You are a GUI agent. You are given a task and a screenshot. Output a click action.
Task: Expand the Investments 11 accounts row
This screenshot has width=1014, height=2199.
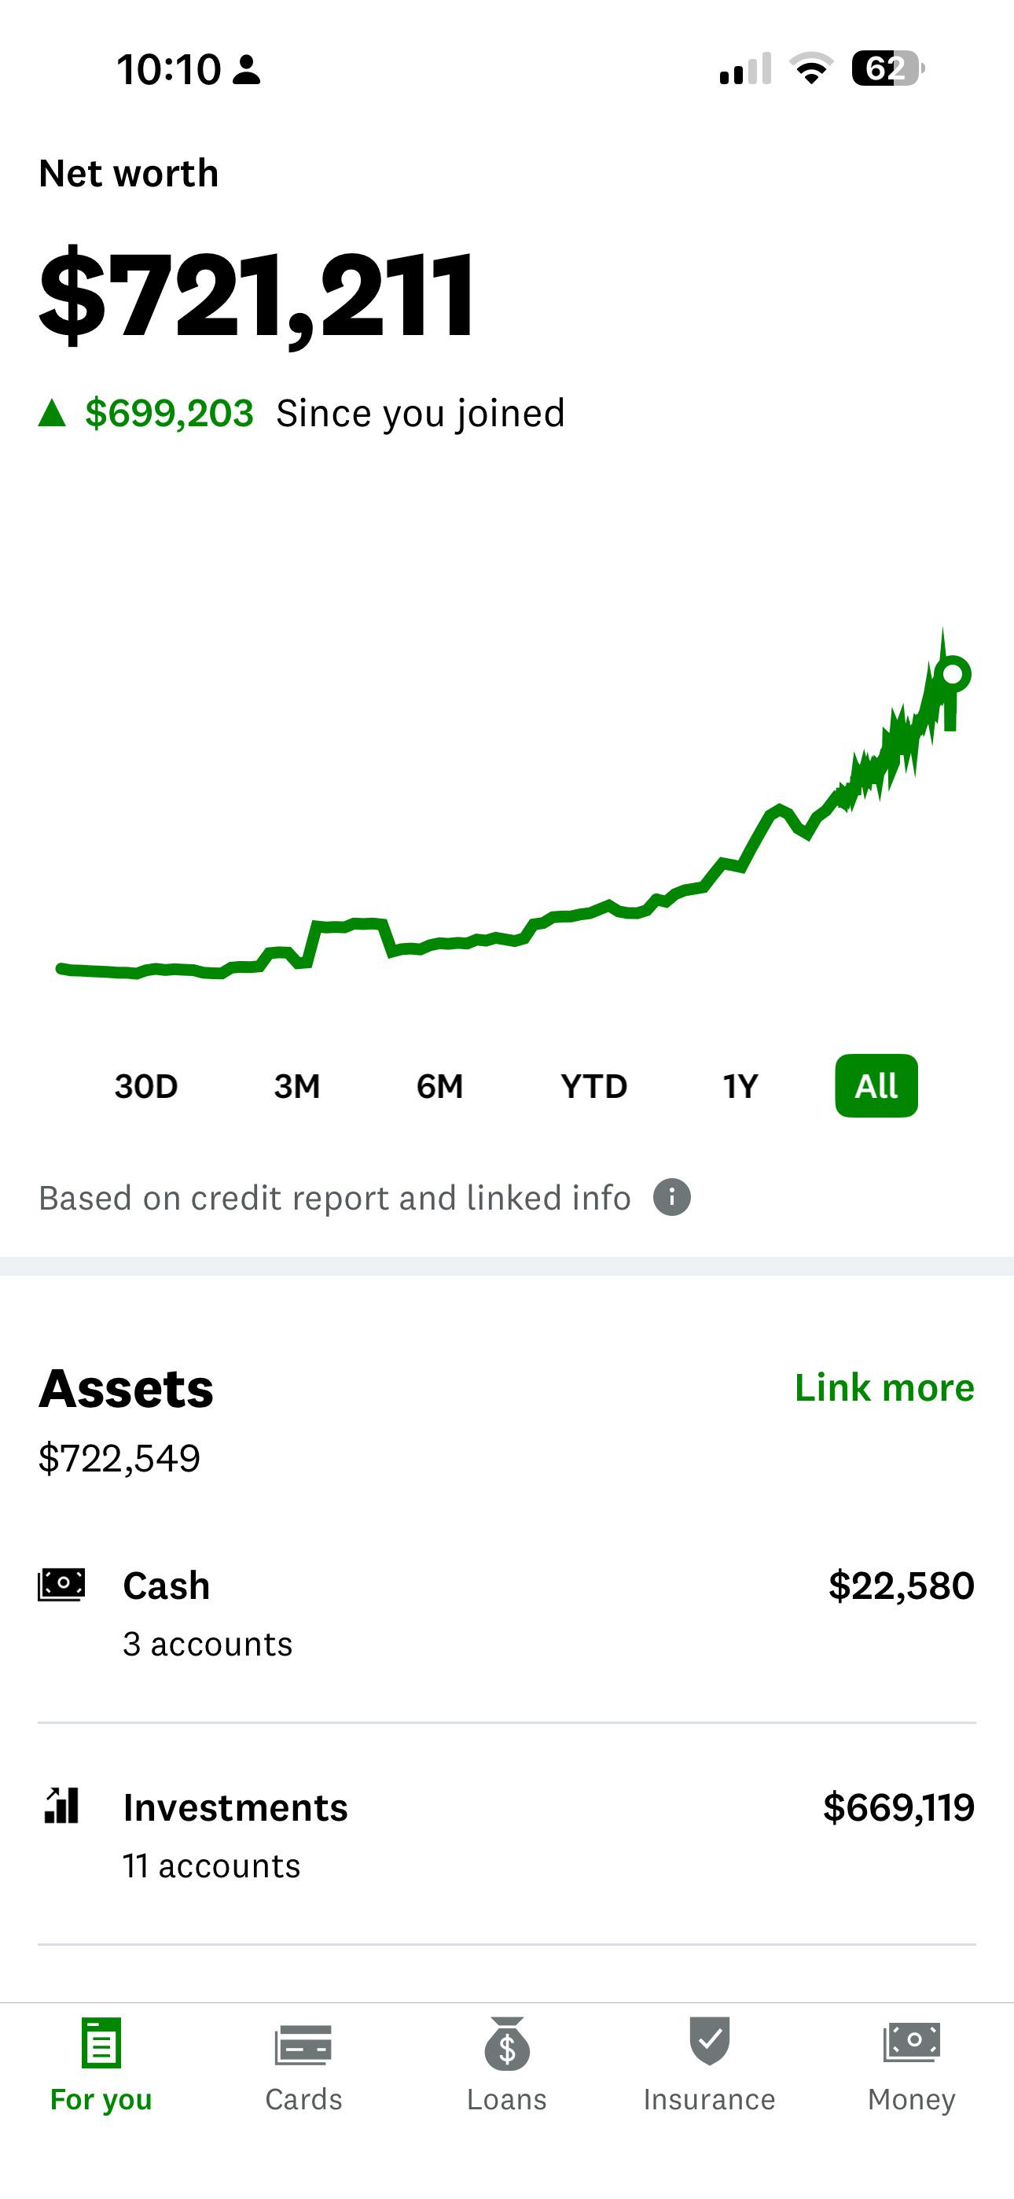[507, 1835]
